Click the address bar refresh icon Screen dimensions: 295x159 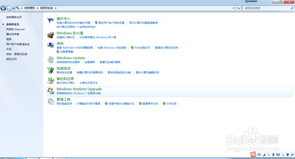point(238,8)
